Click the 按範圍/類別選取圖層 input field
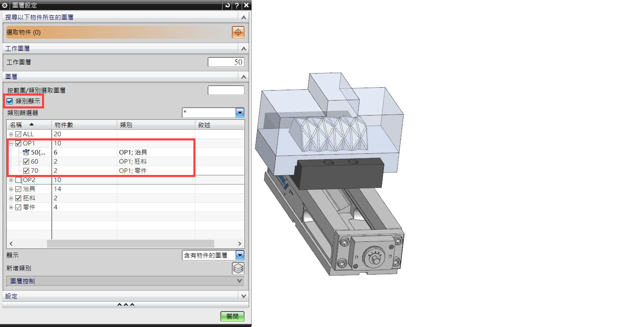 click(226, 90)
